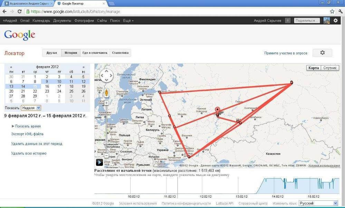Go back with browser back arrow
Viewport: 345px width, 208px height.
(4, 11)
